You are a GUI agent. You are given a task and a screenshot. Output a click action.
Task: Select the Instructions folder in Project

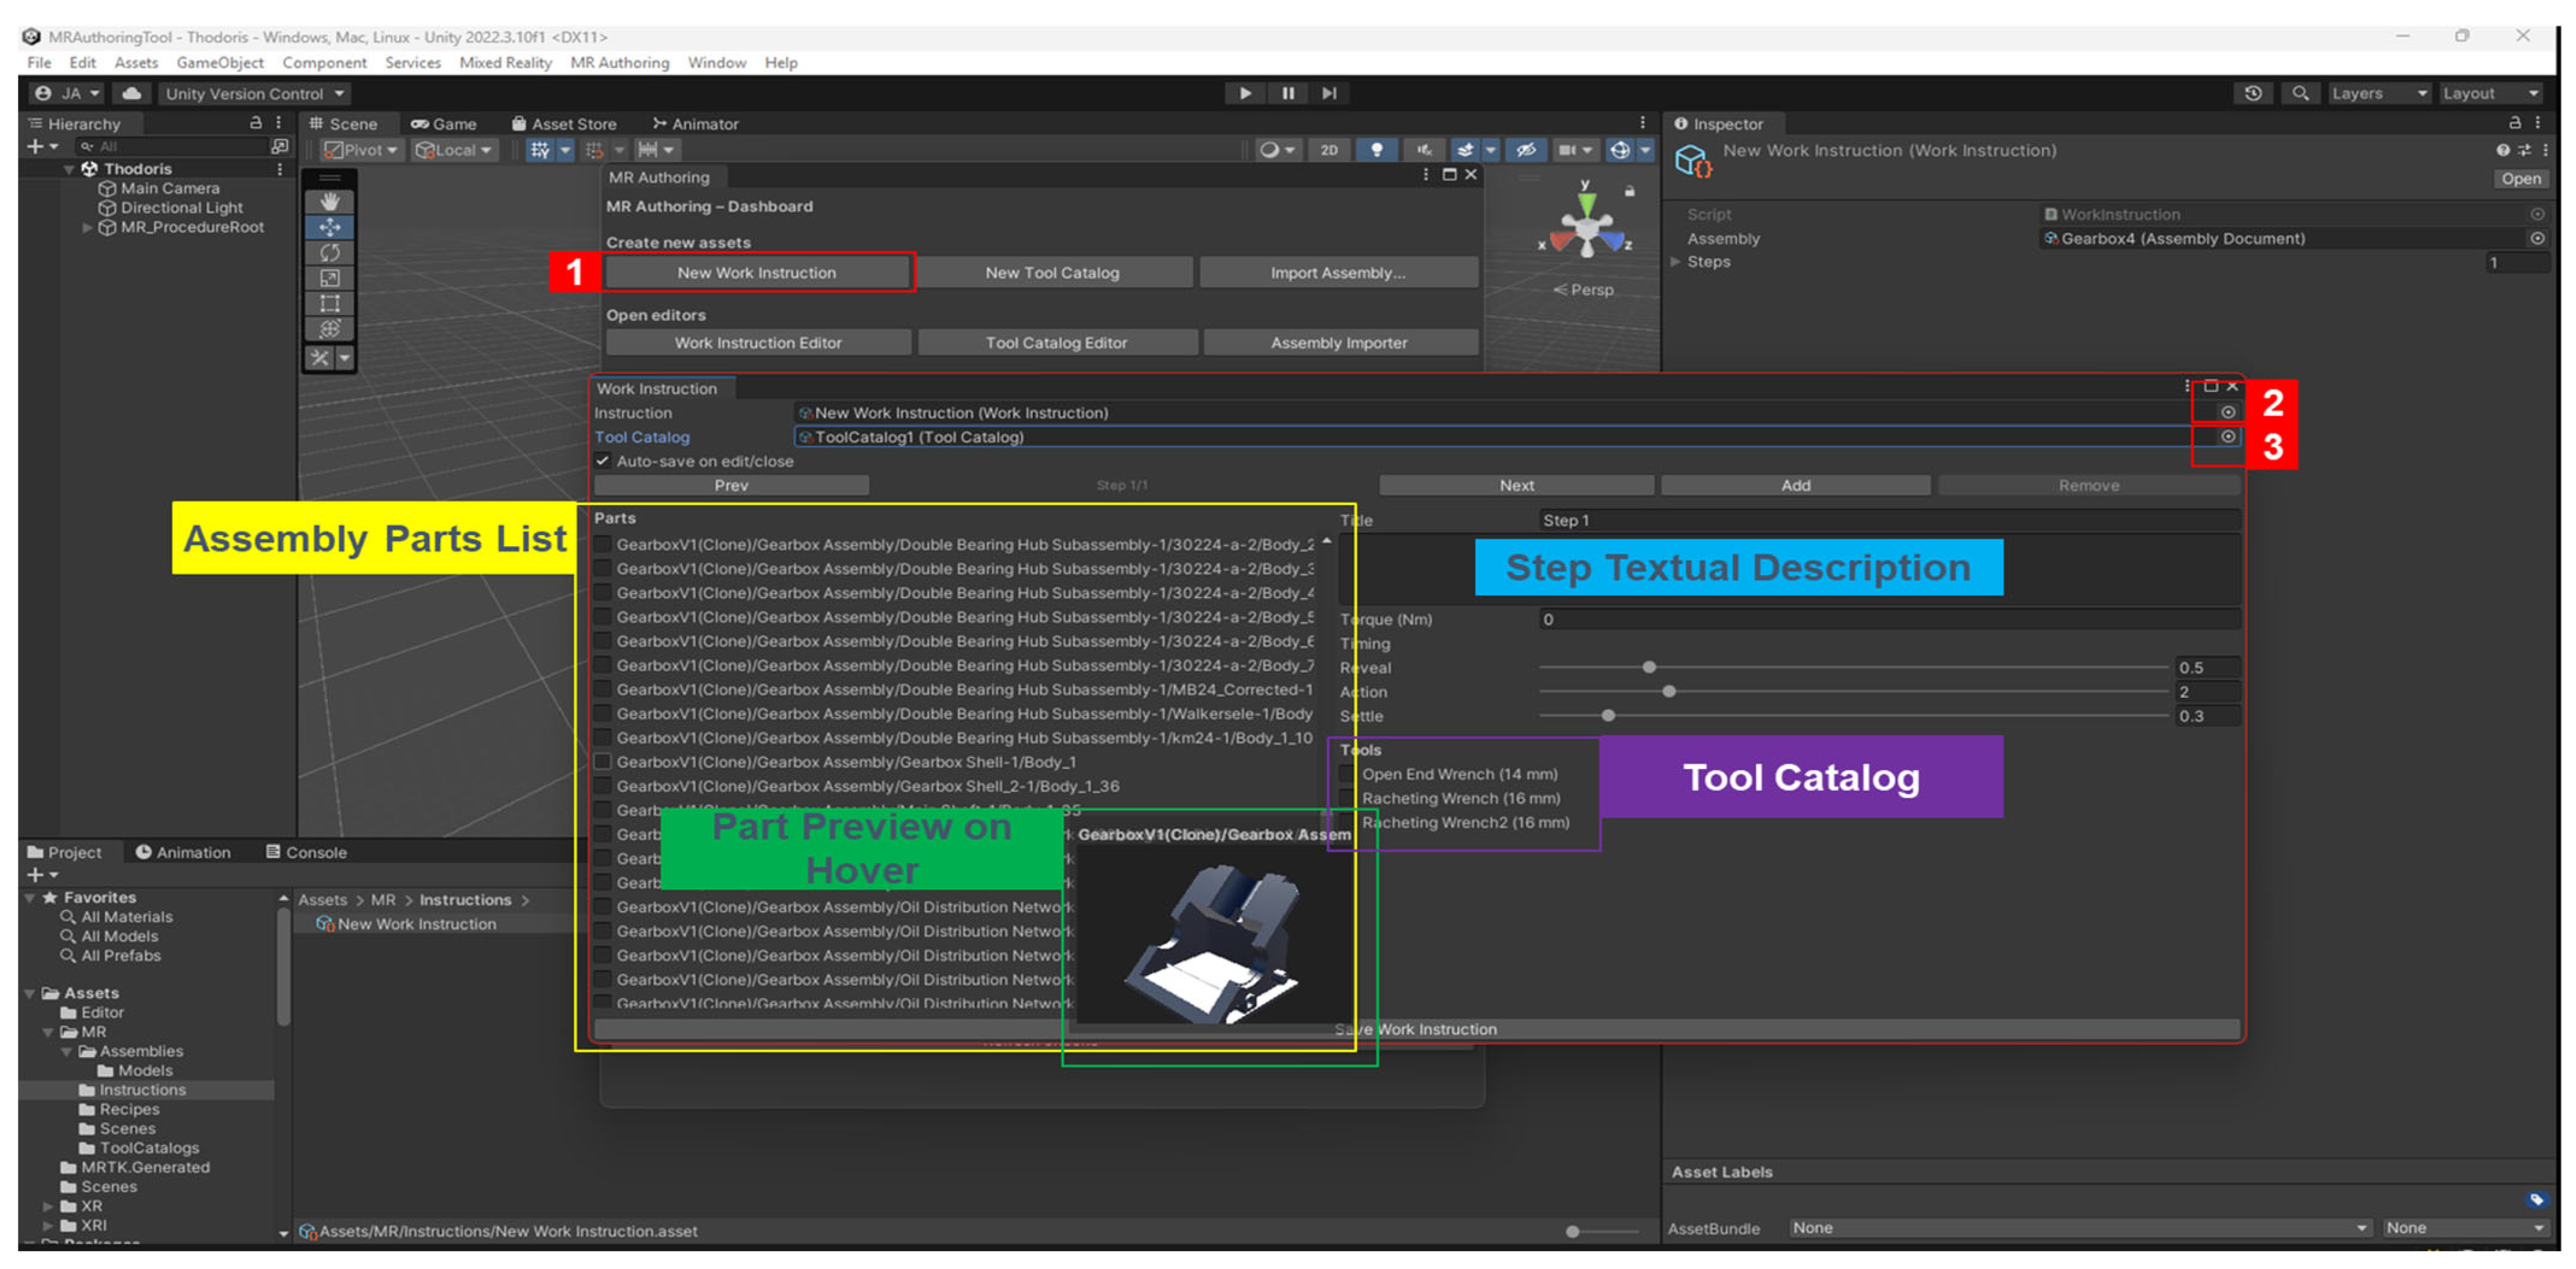pos(142,1090)
